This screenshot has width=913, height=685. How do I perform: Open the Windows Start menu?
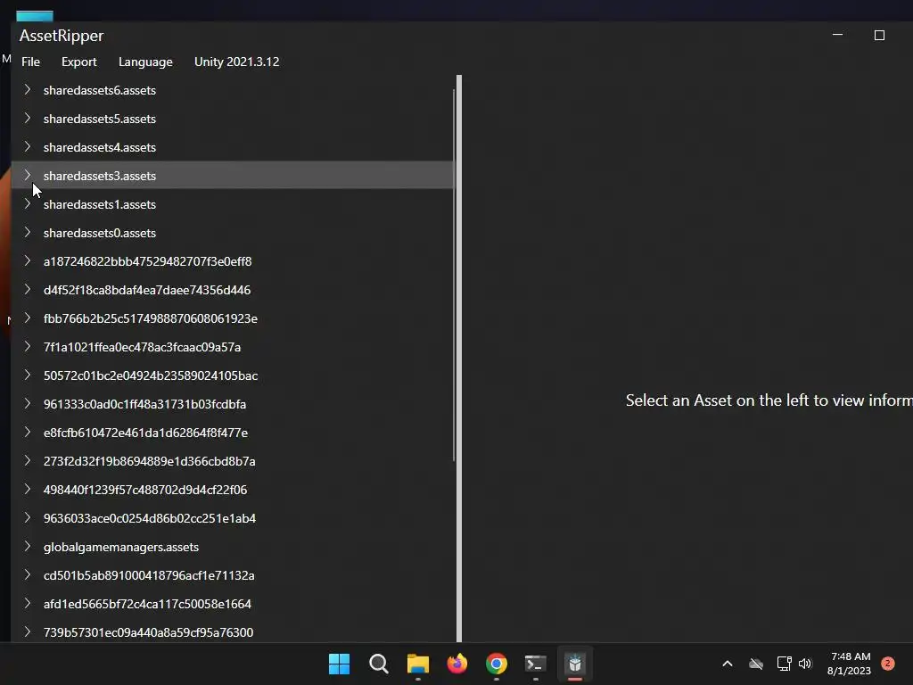339,664
